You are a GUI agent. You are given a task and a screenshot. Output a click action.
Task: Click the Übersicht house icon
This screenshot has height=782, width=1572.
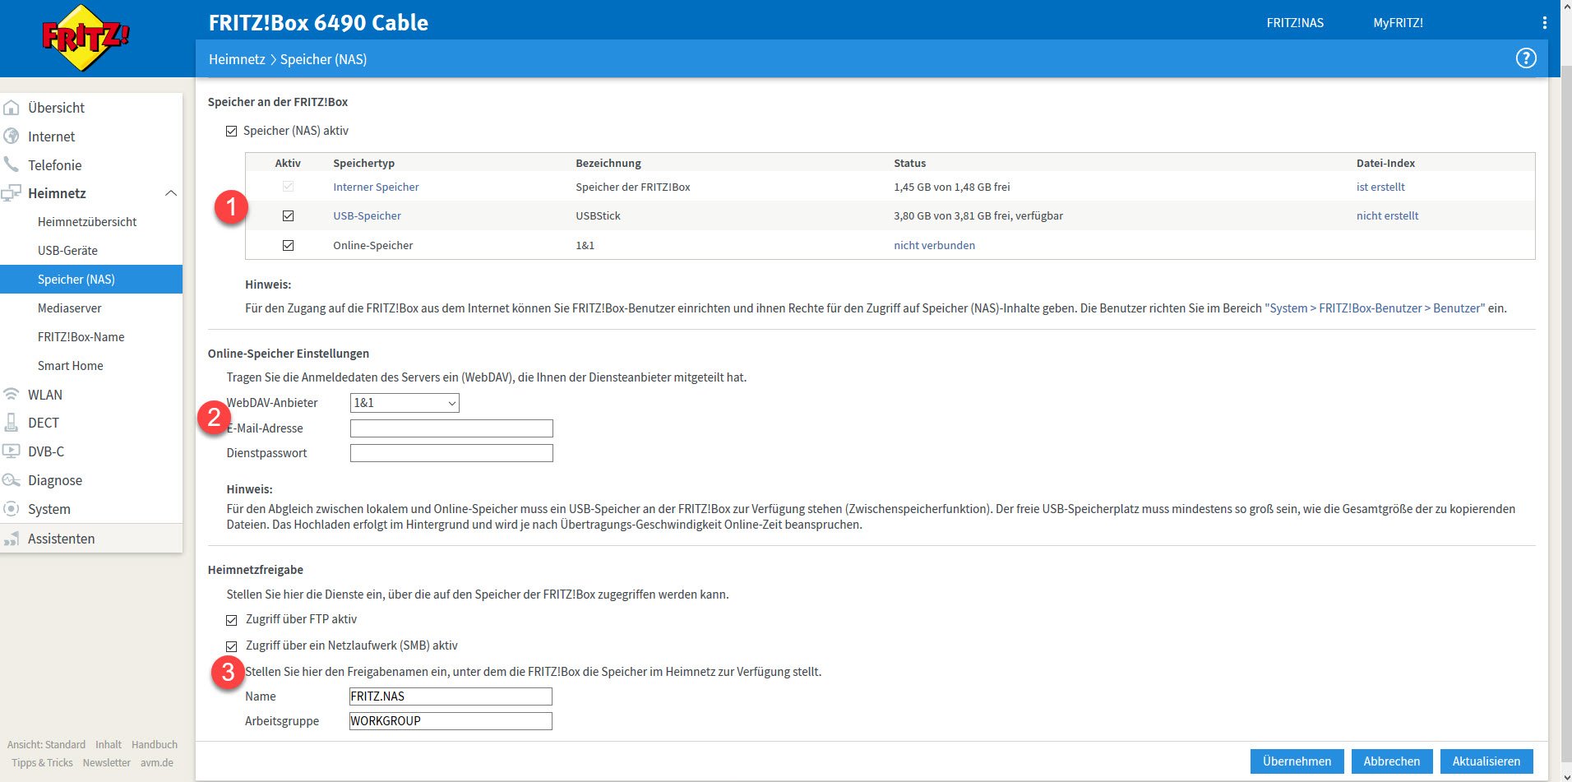point(12,108)
